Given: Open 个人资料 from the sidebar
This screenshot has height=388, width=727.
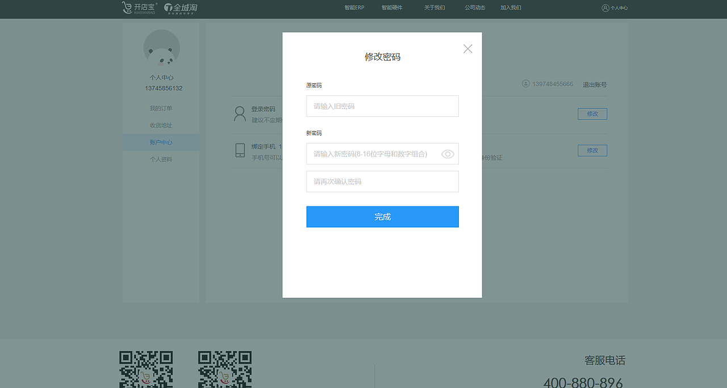Looking at the screenshot, I should [x=161, y=159].
